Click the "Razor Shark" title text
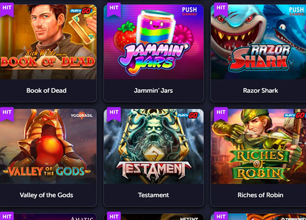Image resolution: width=306 pixels, height=220 pixels. [x=261, y=91]
